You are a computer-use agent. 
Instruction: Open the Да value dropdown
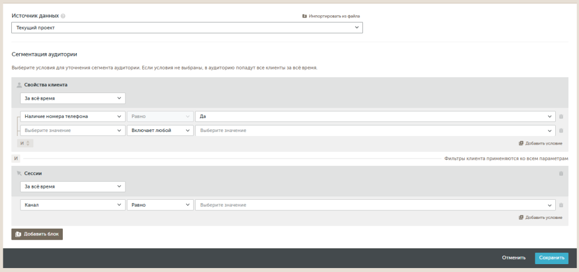(x=375, y=117)
